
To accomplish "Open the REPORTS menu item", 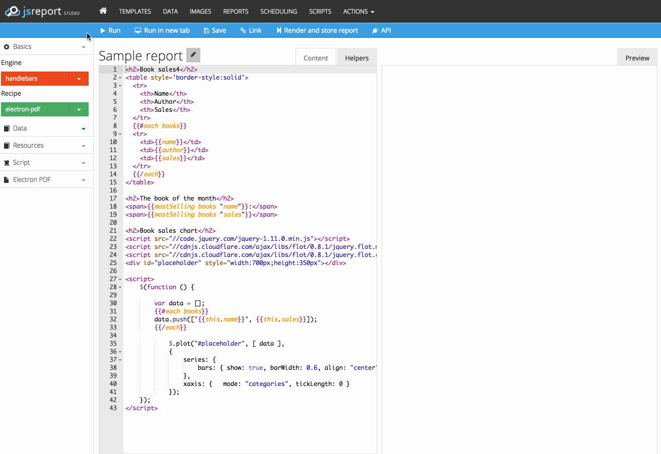I will click(x=236, y=11).
